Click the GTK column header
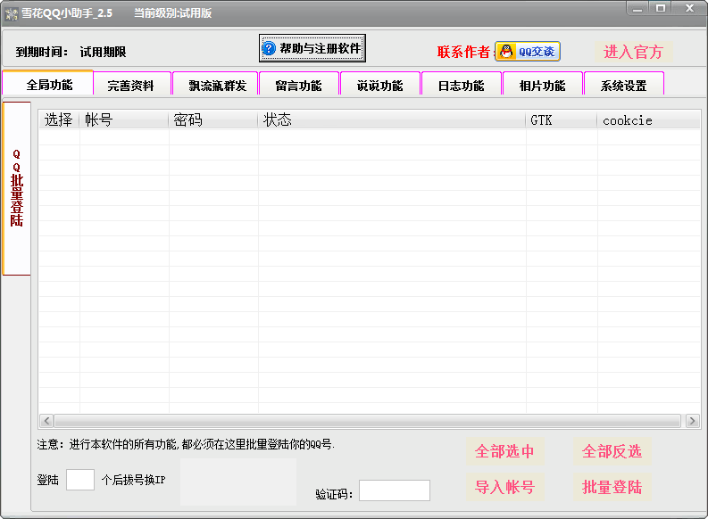Screen dimensions: 708x519 tap(562, 120)
